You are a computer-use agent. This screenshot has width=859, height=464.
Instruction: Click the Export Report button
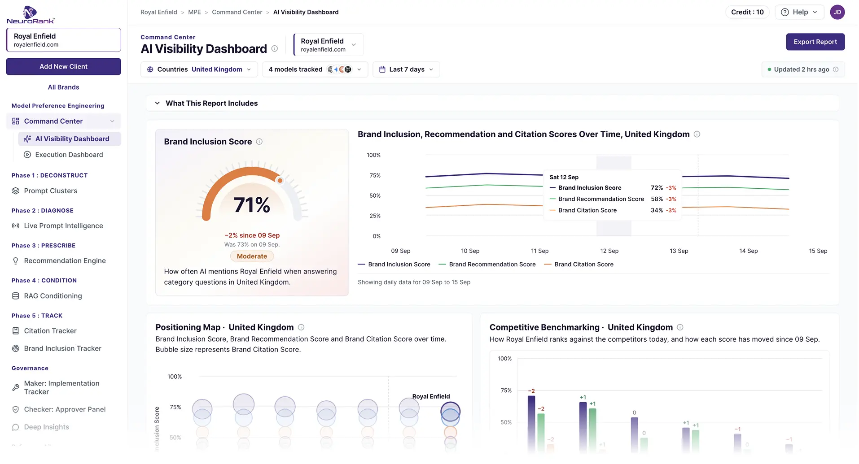click(815, 42)
